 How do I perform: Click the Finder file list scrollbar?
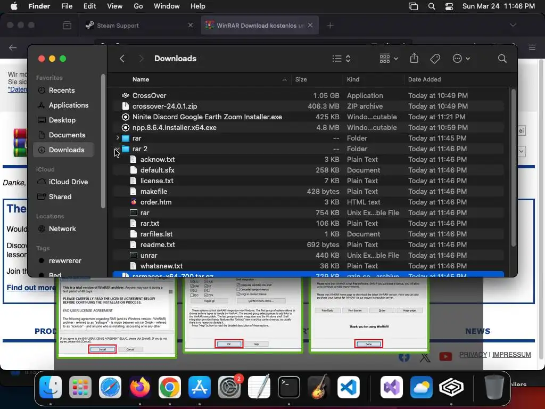(x=514, y=168)
